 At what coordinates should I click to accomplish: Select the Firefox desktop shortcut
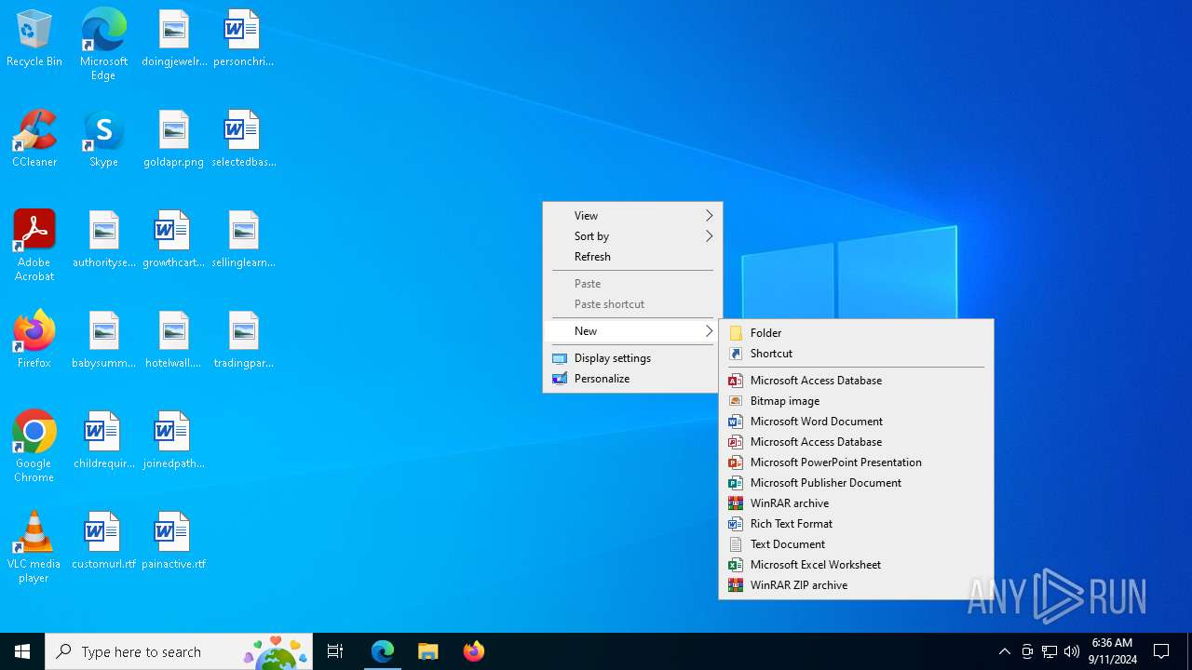coord(34,341)
